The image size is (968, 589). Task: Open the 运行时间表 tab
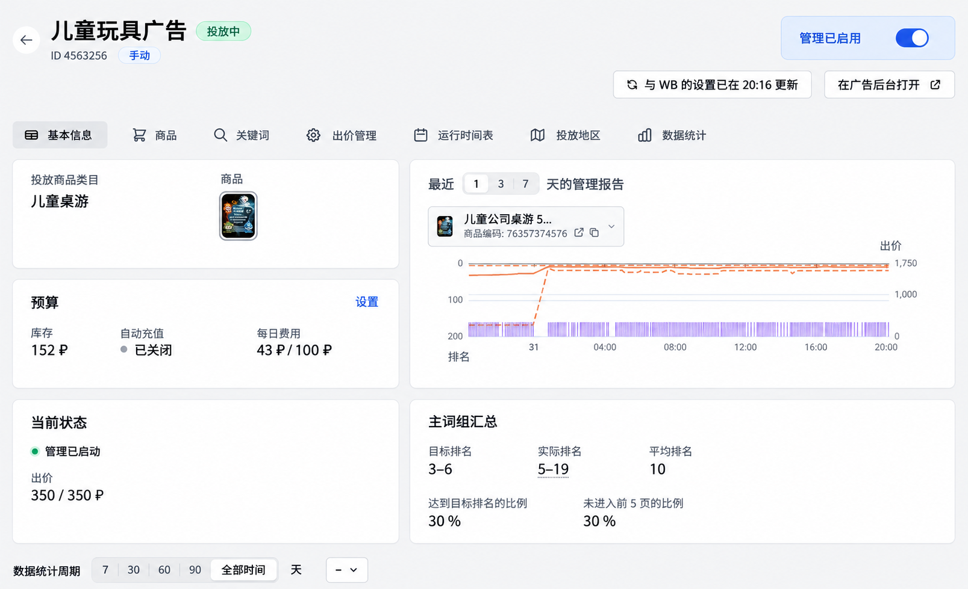pyautogui.click(x=454, y=135)
